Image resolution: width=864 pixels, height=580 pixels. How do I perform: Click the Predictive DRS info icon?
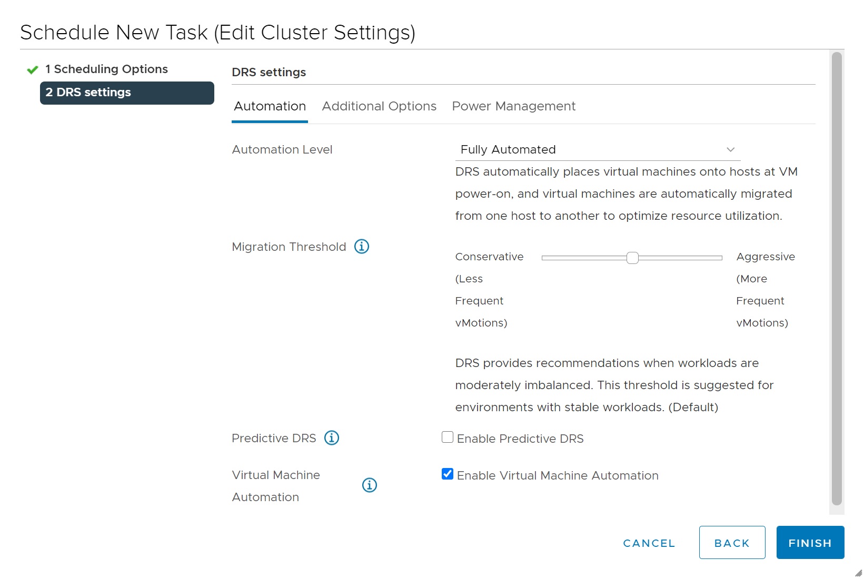pos(332,437)
